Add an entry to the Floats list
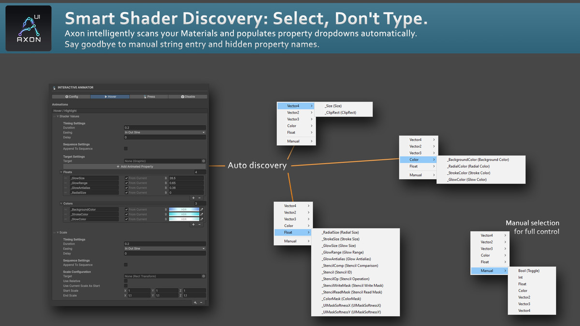580x326 pixels. point(193,198)
